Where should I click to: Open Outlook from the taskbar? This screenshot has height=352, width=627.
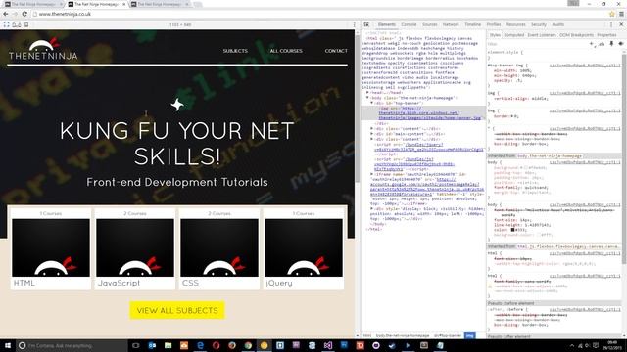pos(152,345)
